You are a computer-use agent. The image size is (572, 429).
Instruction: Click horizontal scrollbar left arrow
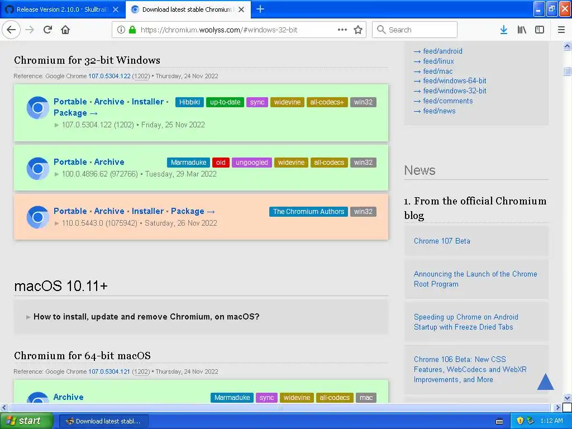coord(4,407)
